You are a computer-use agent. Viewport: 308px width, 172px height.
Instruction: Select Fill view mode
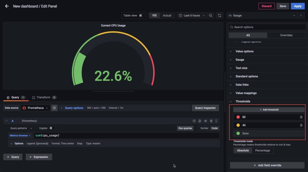[154, 16]
